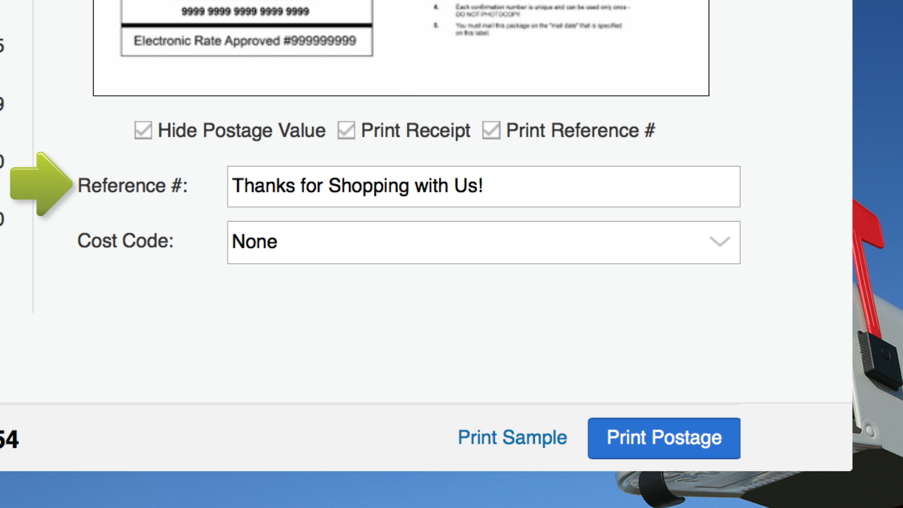The height and width of the screenshot is (508, 903).
Task: Click the bold number 54 at bottom left
Action: point(9,440)
